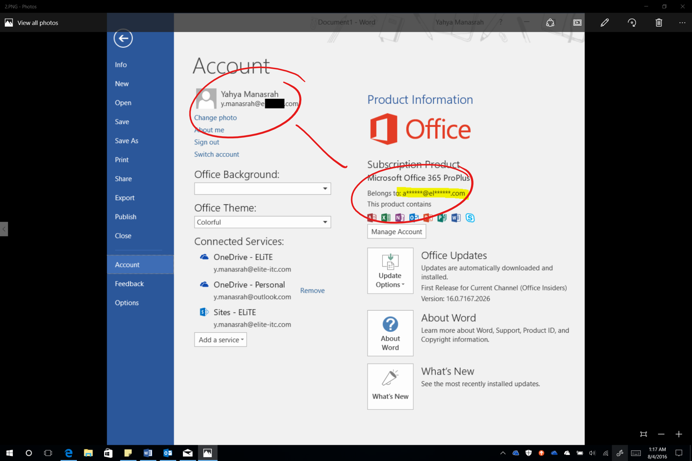Expand the Add a service dropdown
Screen dimensions: 692x461
click(x=221, y=340)
